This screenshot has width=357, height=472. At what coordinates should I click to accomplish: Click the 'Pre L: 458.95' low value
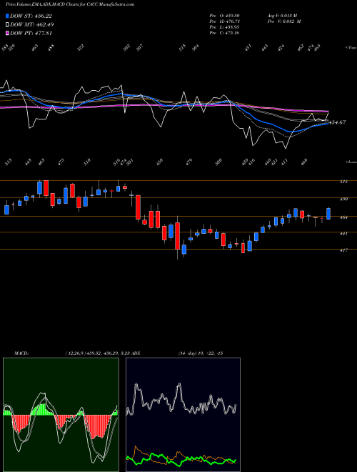pyautogui.click(x=224, y=27)
